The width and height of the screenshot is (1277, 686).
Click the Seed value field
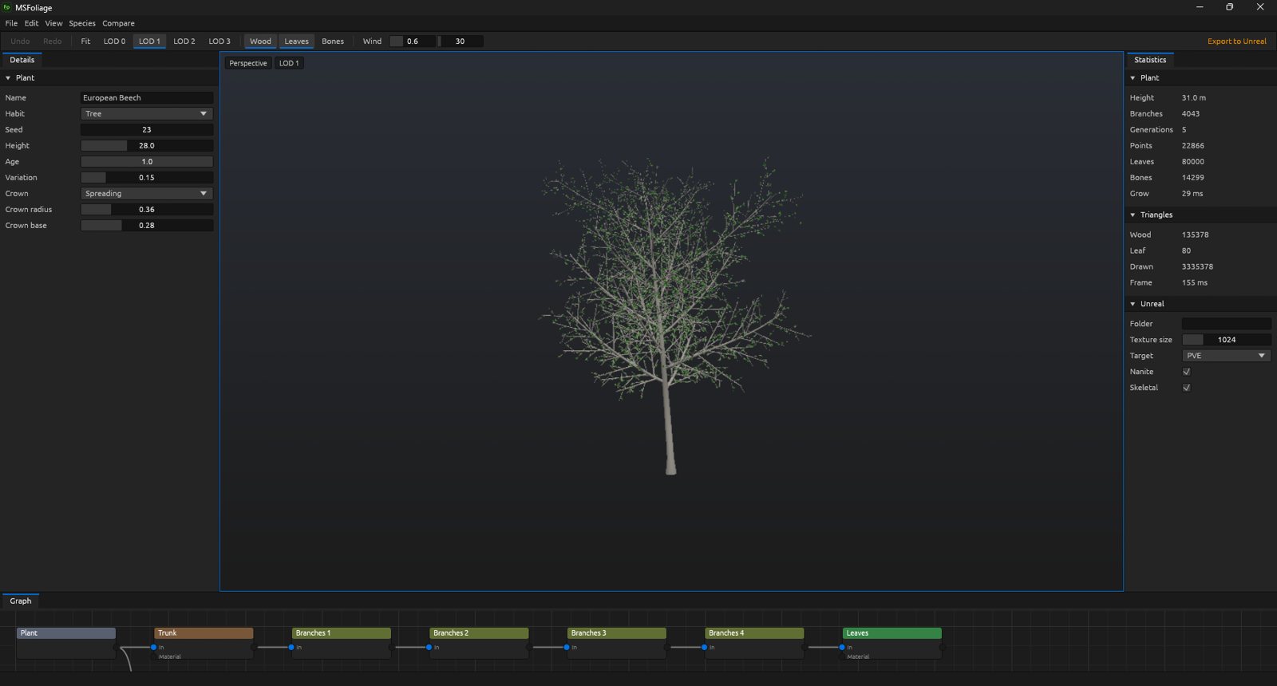pos(147,130)
